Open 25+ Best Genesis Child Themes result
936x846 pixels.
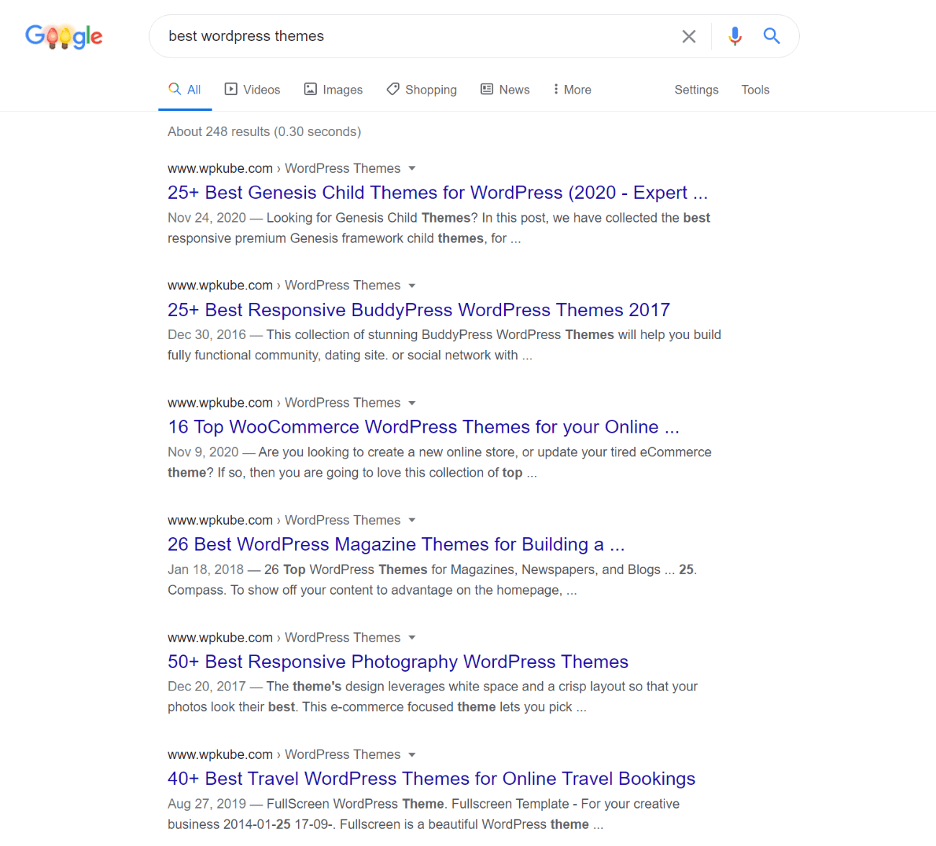click(438, 192)
